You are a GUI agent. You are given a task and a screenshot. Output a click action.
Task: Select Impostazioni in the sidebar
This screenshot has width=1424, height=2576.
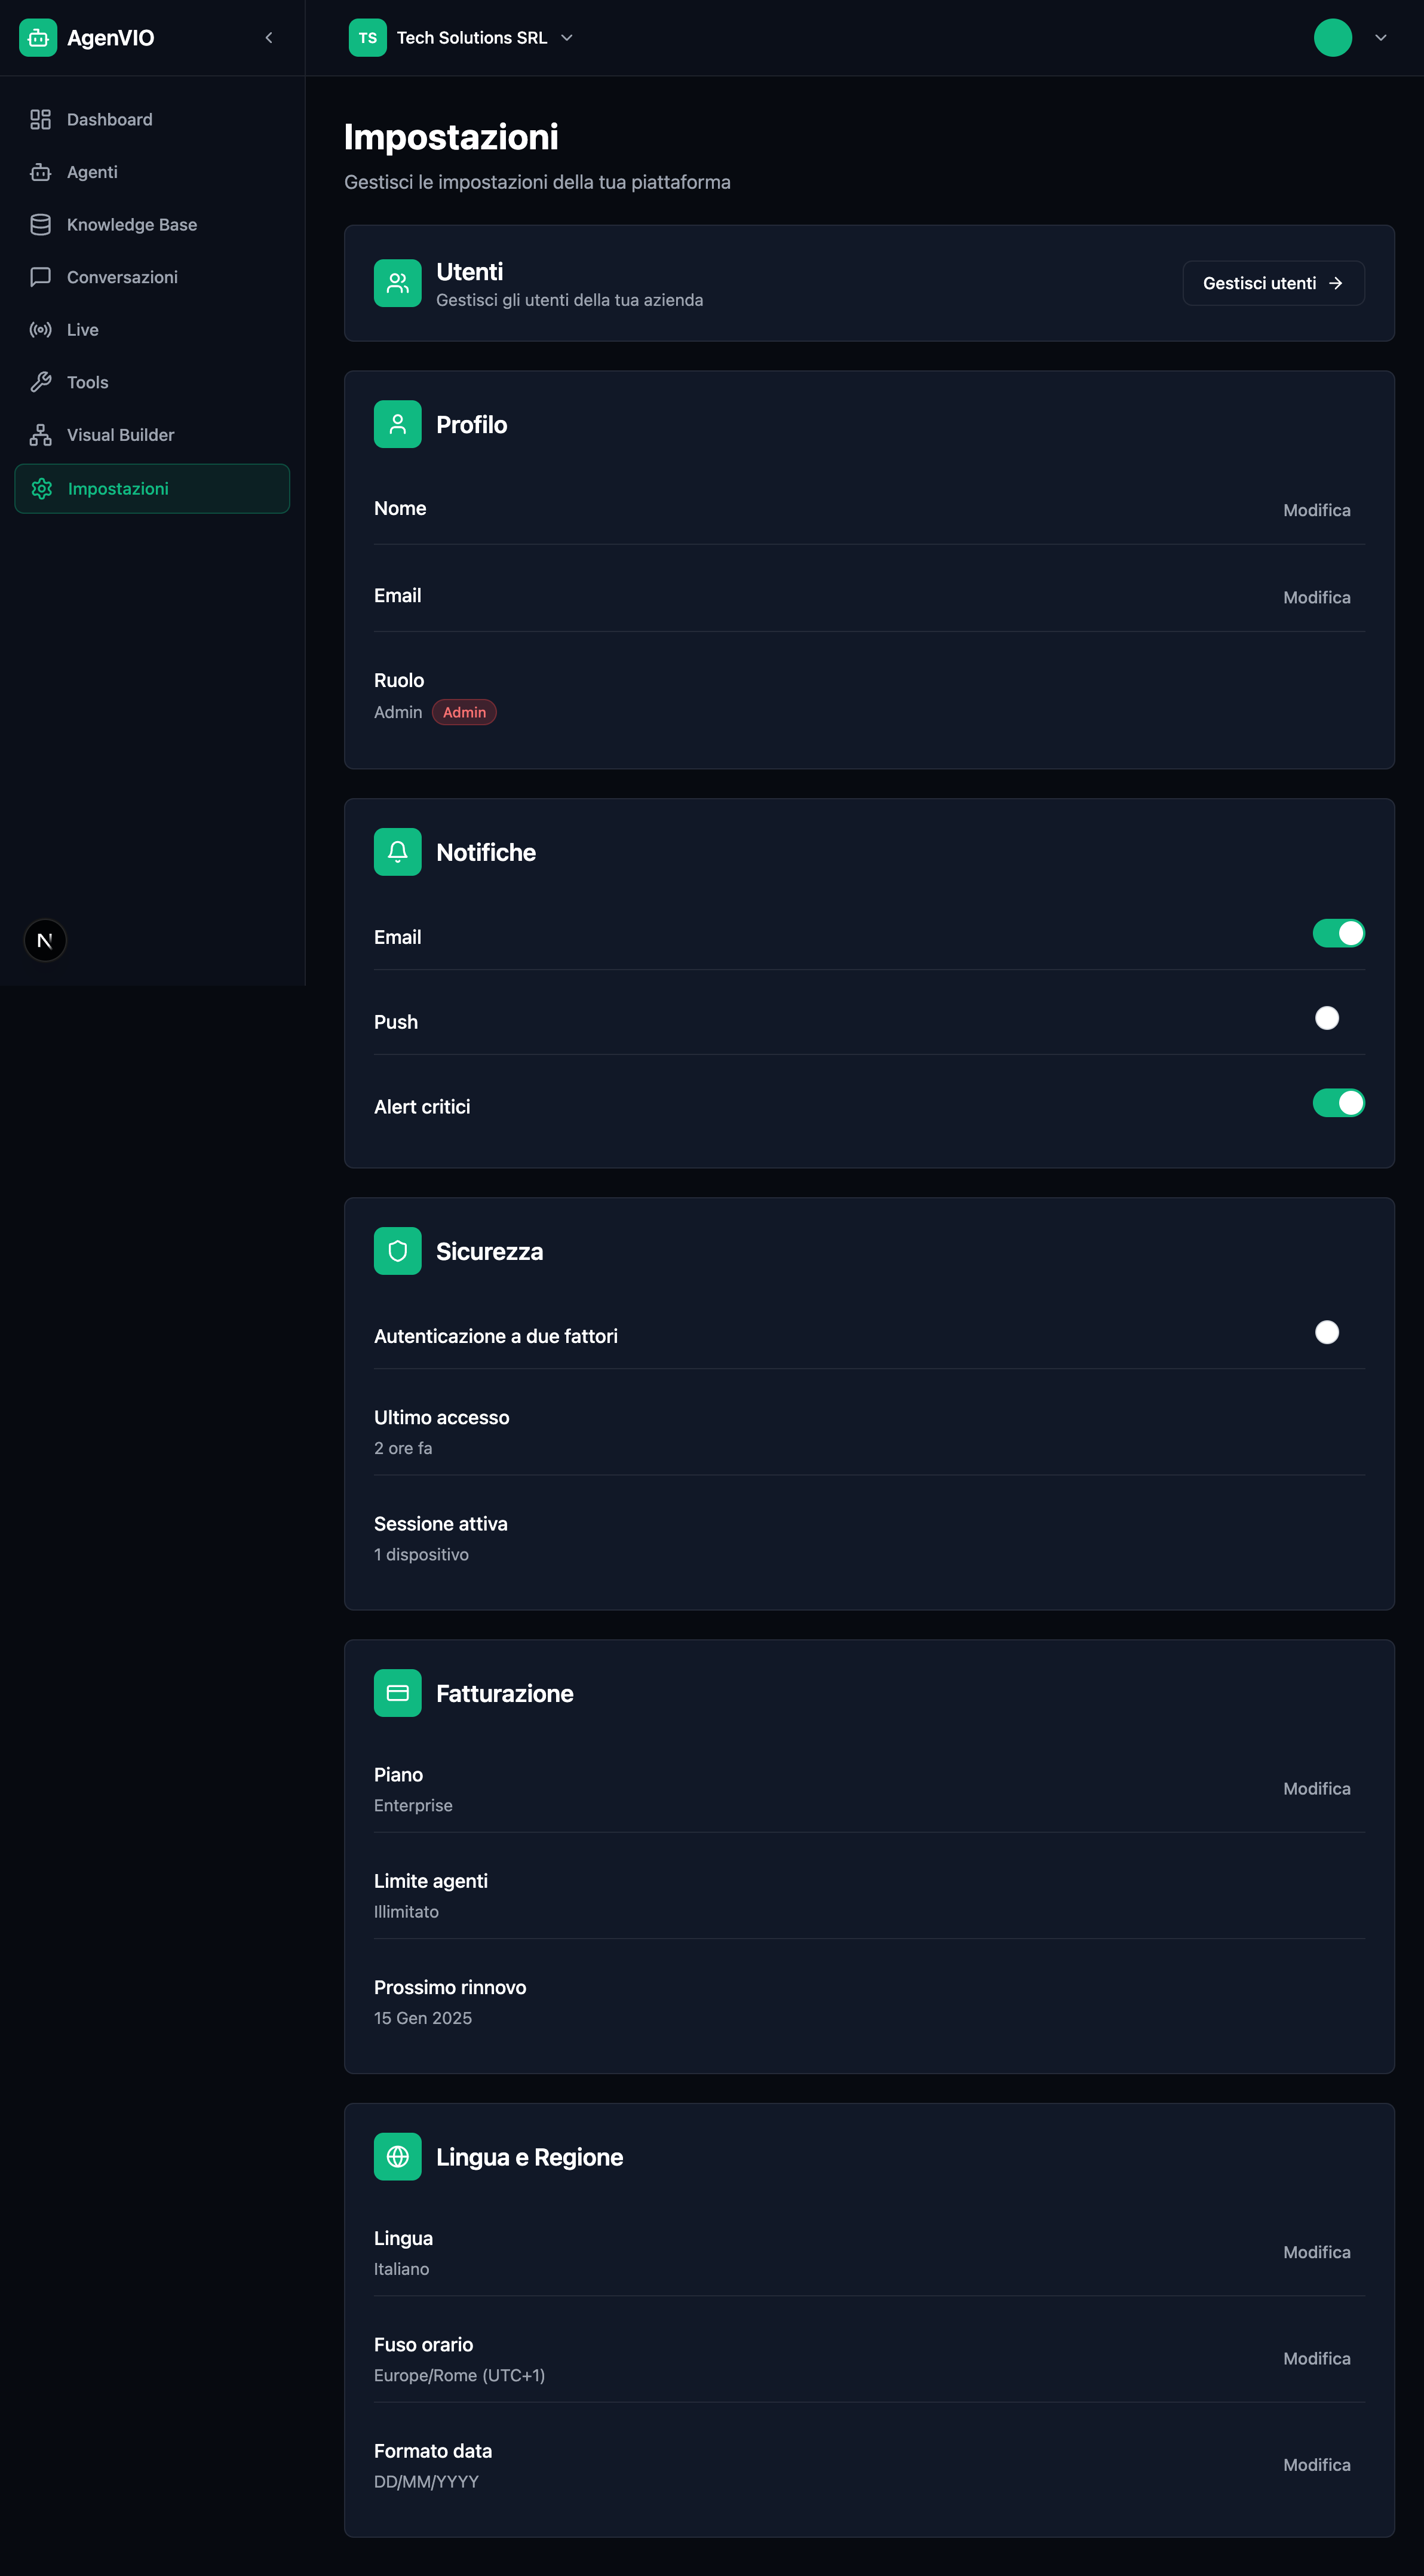(118, 488)
